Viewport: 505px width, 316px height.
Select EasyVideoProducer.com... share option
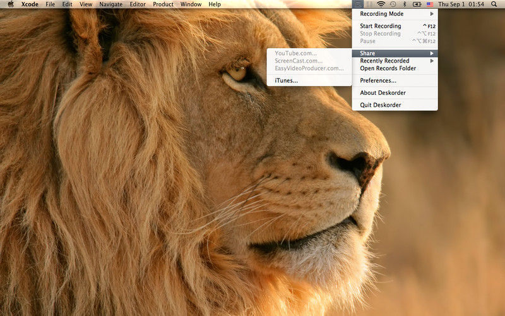pyautogui.click(x=309, y=68)
